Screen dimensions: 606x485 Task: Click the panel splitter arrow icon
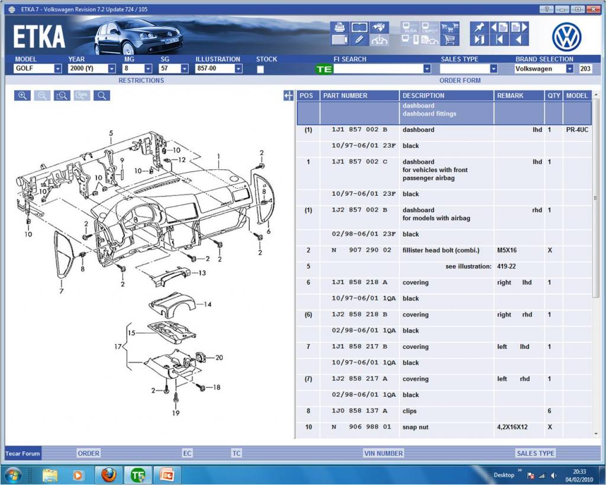click(288, 95)
